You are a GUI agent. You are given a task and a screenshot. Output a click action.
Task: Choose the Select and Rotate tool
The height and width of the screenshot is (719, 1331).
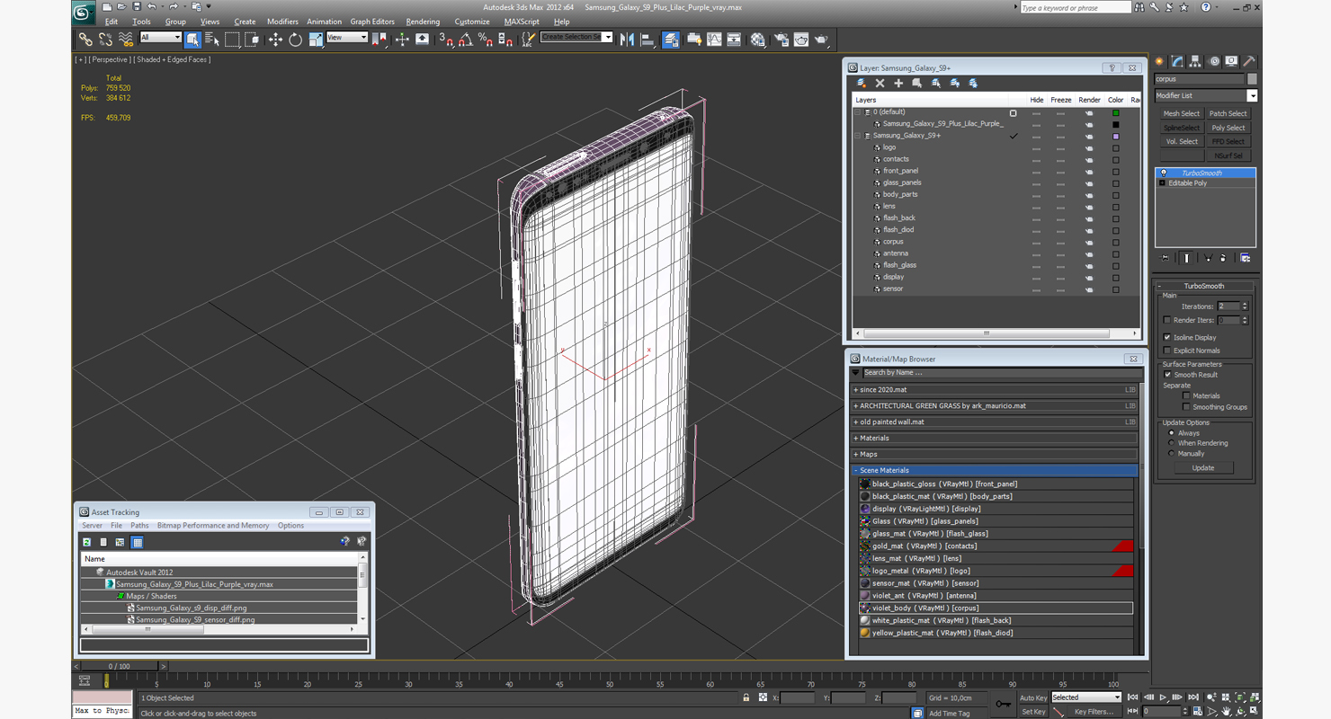[295, 40]
